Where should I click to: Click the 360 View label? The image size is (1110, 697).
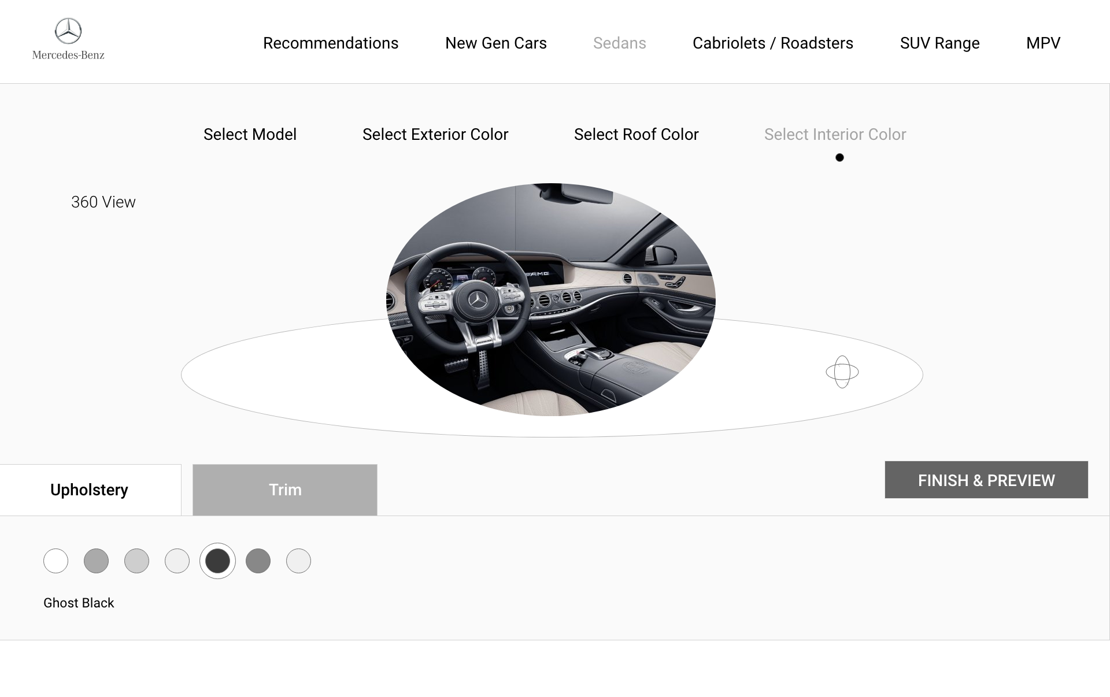tap(103, 202)
